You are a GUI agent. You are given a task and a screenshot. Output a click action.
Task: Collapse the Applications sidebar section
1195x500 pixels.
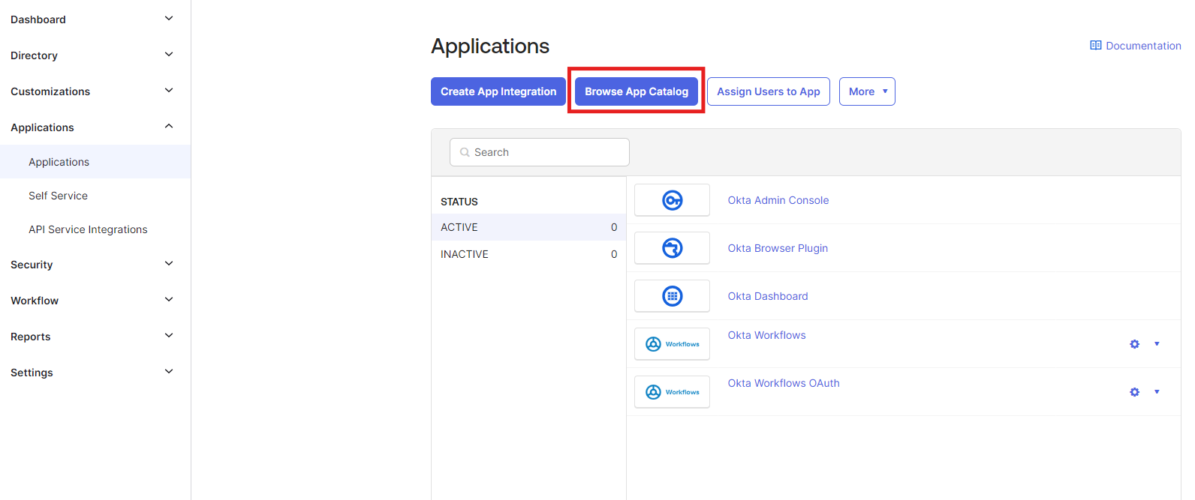tap(169, 127)
